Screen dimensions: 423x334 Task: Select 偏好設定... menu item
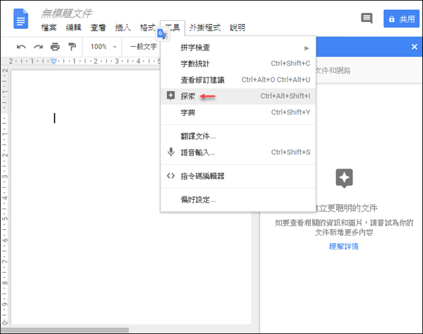[x=238, y=200]
